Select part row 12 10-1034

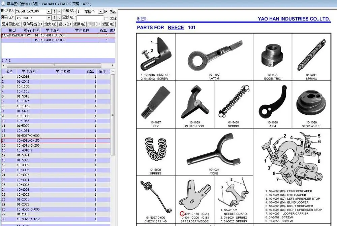56,130
